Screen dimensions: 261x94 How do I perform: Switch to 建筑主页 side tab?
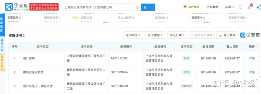[2, 45]
